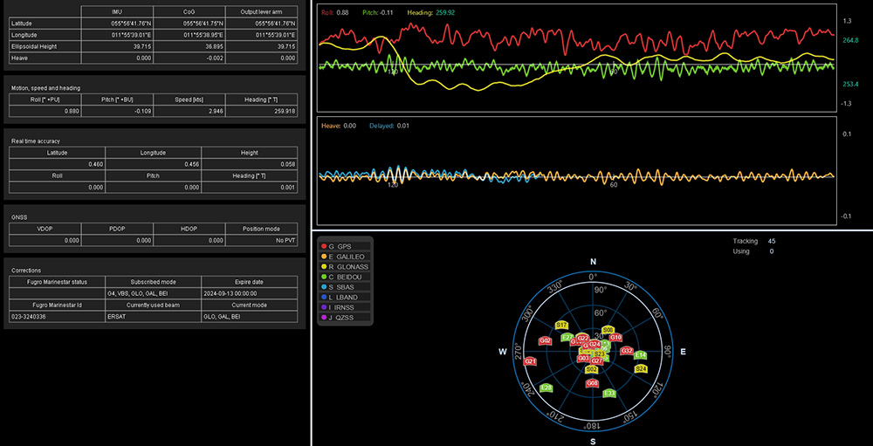Click the G02 satellite marker

click(545, 340)
